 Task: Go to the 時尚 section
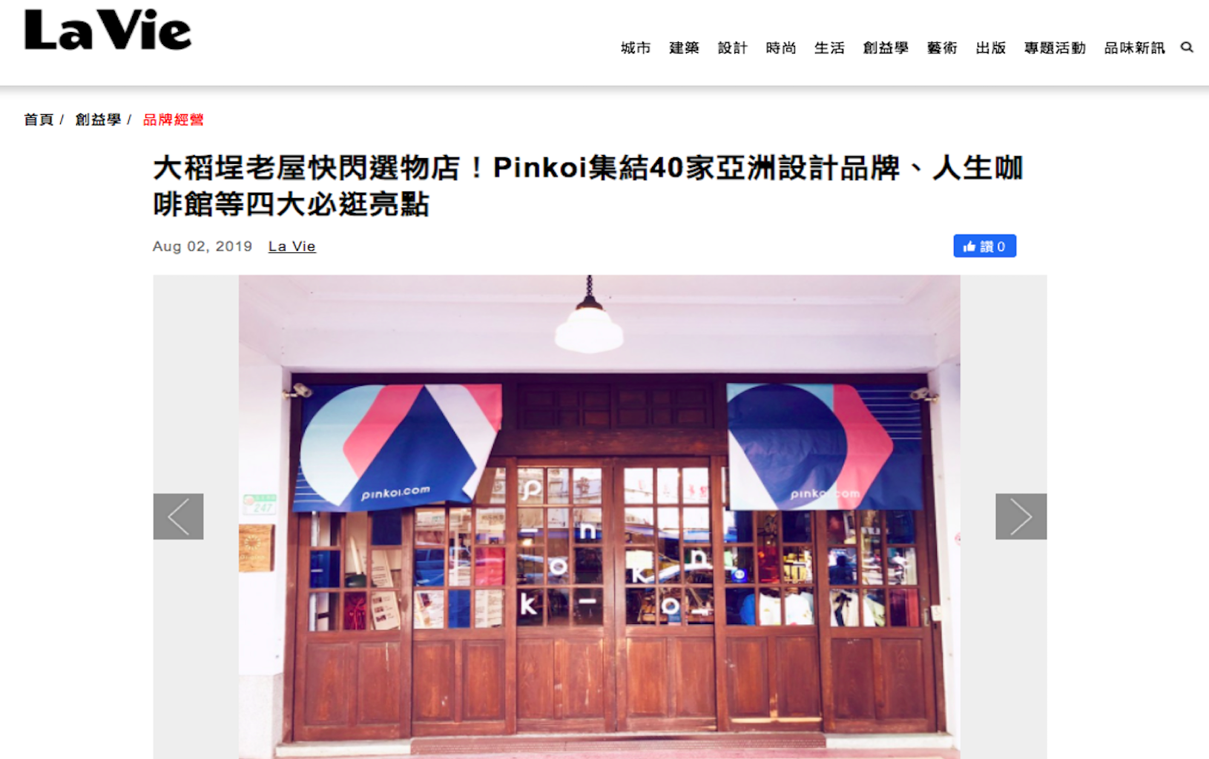tap(781, 48)
